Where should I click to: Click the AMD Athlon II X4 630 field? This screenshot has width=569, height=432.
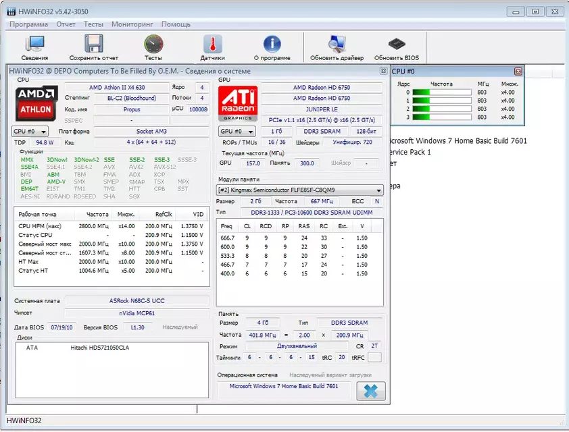(117, 87)
